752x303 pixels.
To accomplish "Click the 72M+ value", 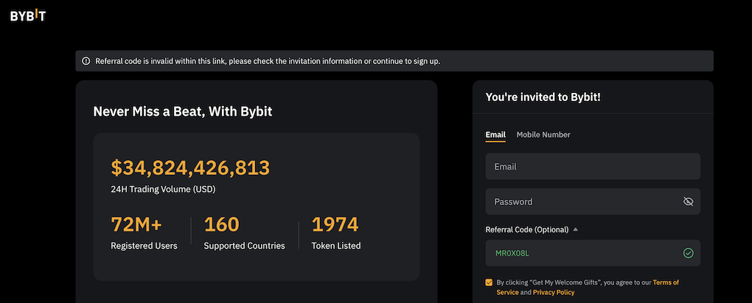I will click(x=136, y=224).
